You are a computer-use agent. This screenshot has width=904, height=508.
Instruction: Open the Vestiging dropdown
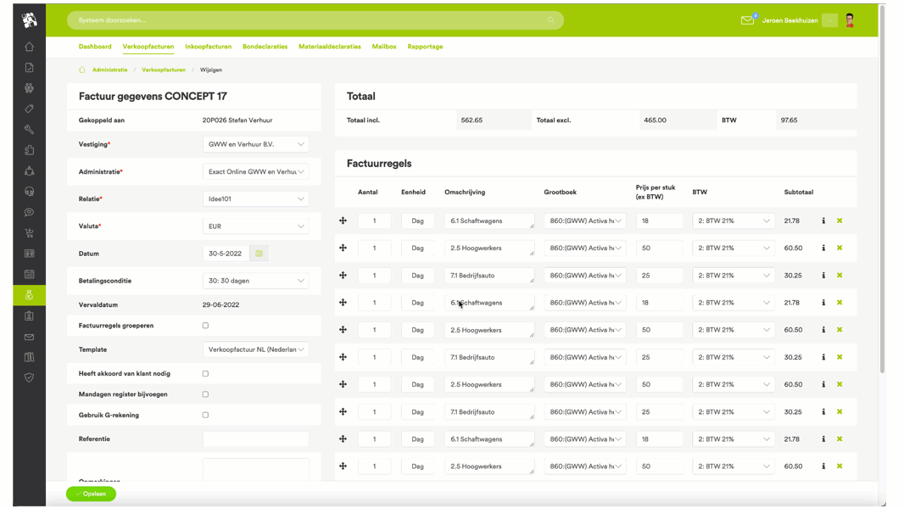point(255,144)
